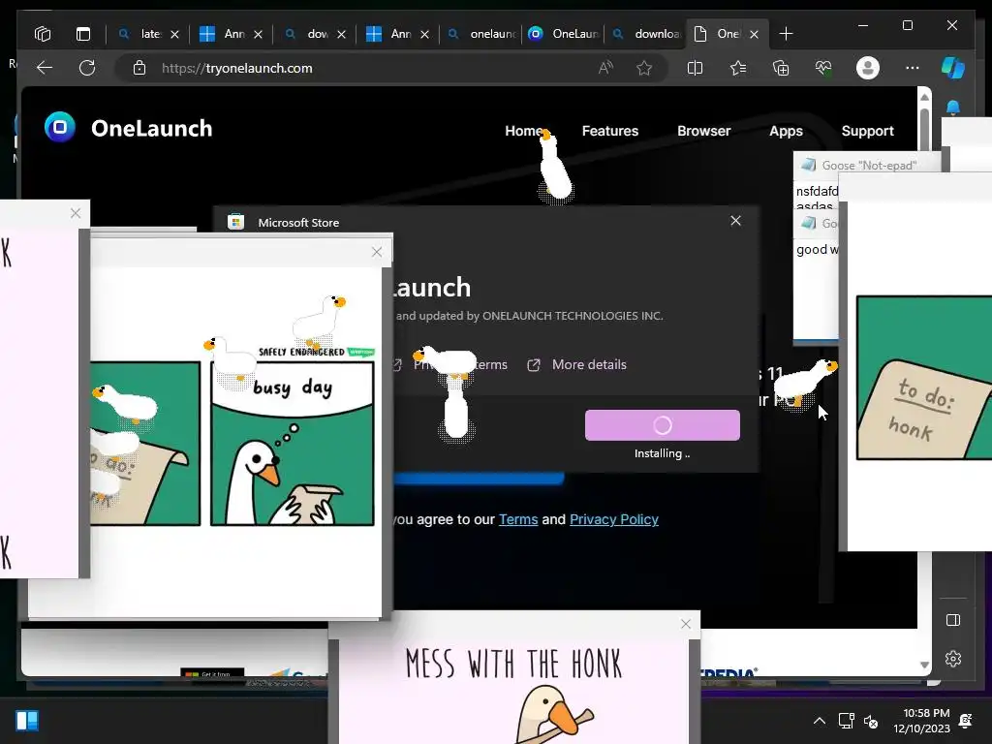Viewport: 992px width, 744px height.
Task: Close the Microsoft Store popup
Action: pos(735,221)
